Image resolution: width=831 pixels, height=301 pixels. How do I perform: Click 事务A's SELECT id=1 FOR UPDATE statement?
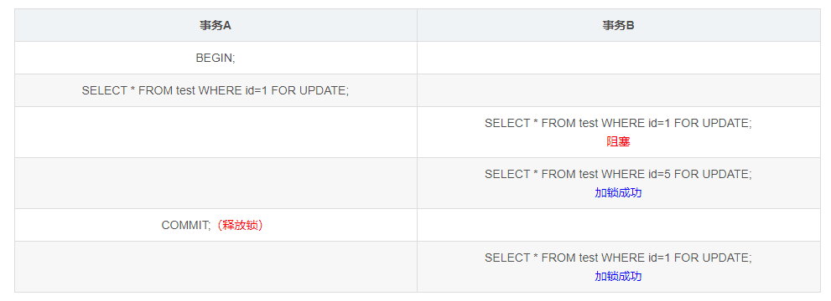pyautogui.click(x=216, y=90)
